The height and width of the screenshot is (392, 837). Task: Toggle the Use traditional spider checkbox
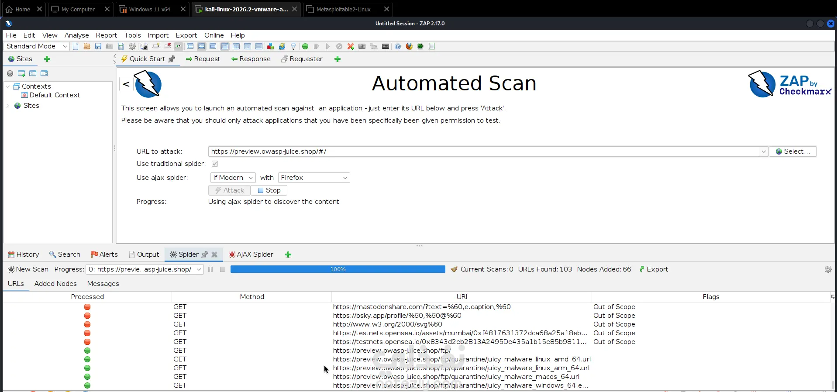(215, 164)
